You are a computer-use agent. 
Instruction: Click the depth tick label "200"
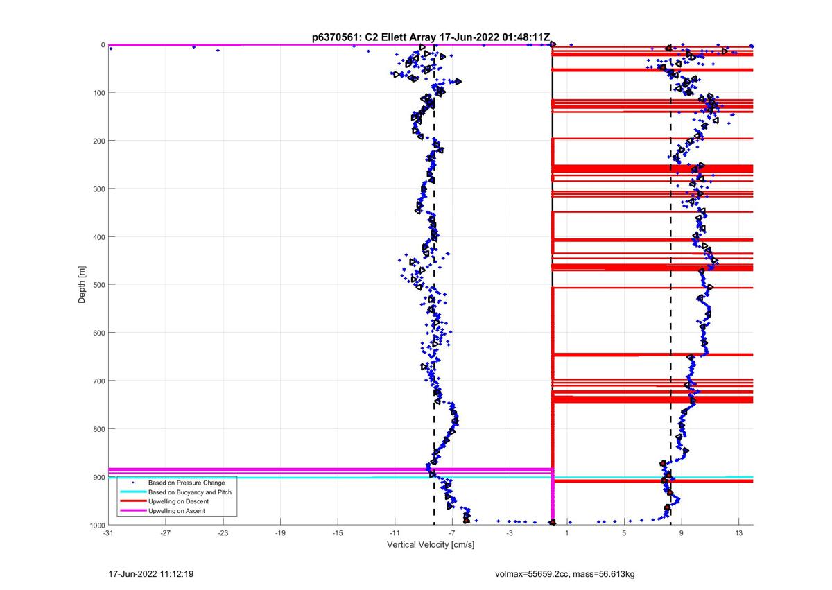point(98,141)
